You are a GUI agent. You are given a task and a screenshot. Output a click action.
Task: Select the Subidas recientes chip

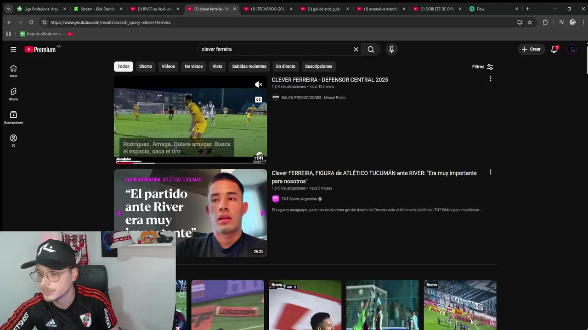click(x=249, y=66)
